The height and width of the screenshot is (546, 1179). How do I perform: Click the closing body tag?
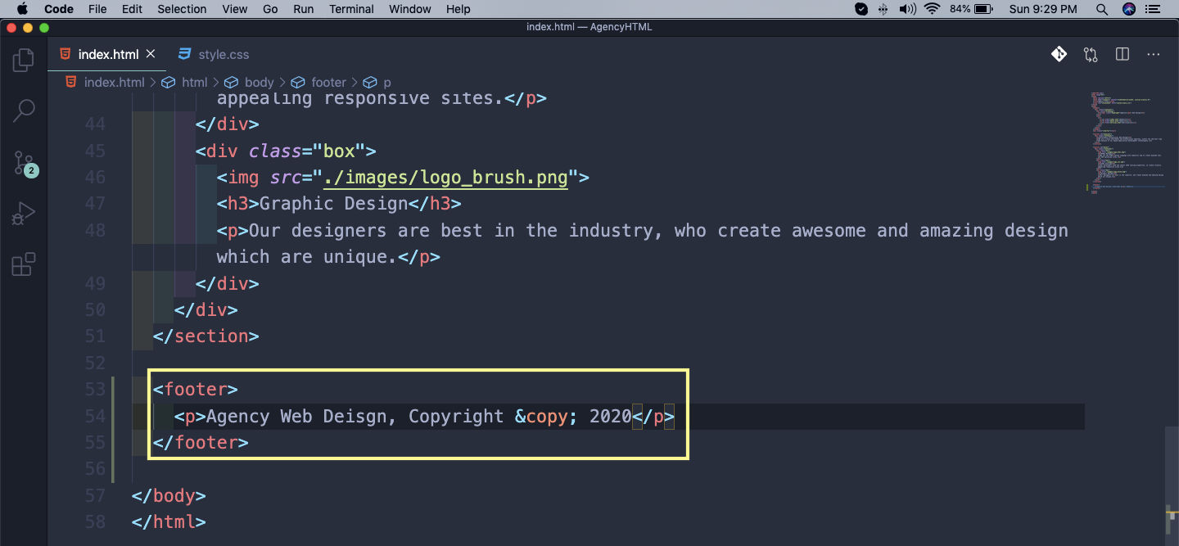[169, 496]
